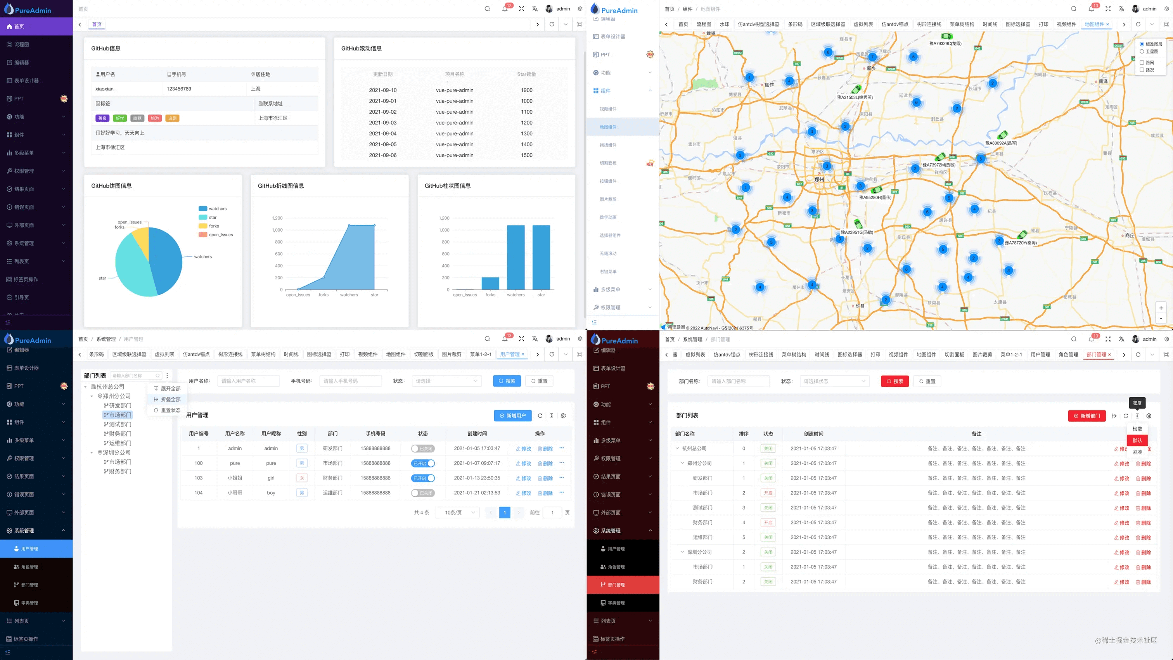Zoom out the map with minus button
1173x660 pixels.
tap(1161, 319)
